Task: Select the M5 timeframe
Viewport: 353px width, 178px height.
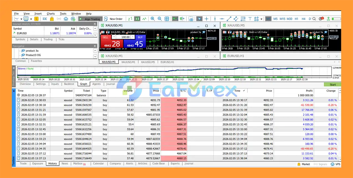Action: [275, 19]
